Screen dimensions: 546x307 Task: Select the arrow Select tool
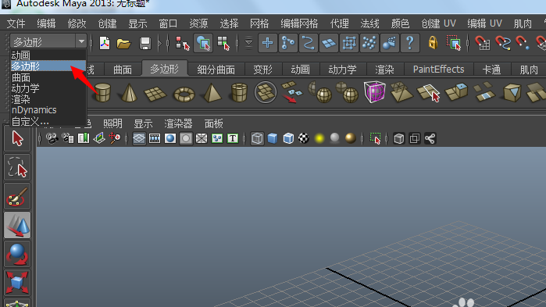[17, 138]
